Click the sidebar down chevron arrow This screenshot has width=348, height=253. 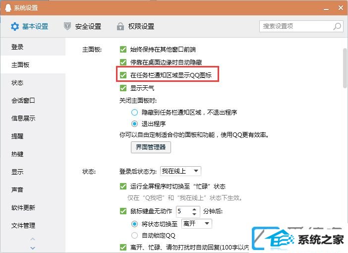point(33,248)
